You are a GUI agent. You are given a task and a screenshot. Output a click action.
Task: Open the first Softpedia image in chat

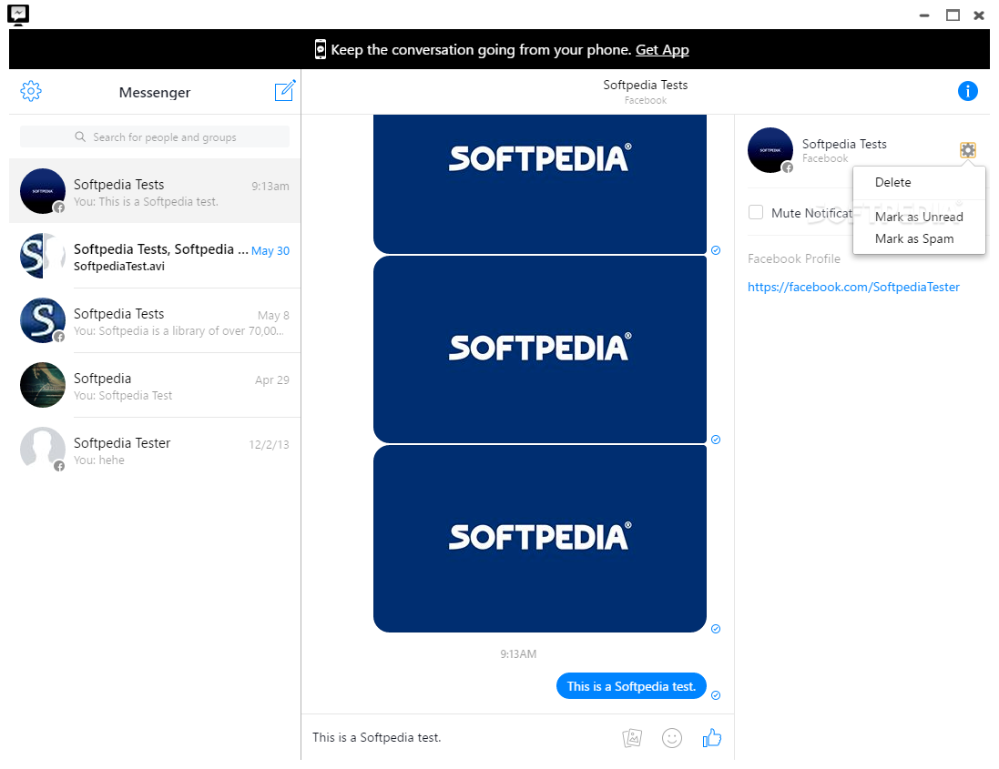tap(540, 184)
